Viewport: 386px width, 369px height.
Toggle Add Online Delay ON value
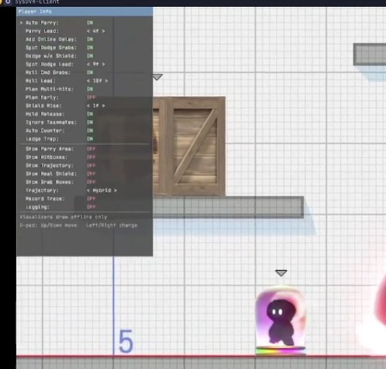tap(90, 39)
